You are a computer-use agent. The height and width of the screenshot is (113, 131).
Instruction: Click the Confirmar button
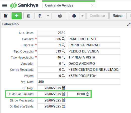[98, 16]
